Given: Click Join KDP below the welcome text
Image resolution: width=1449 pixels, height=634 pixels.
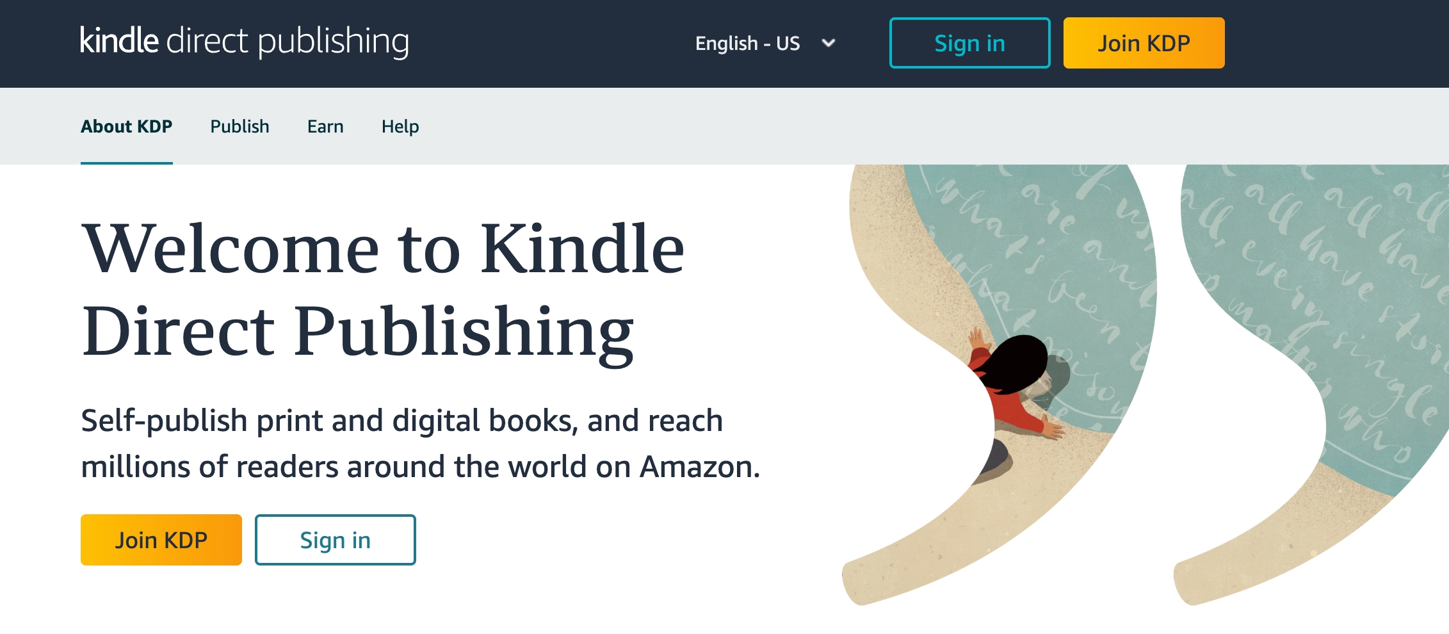Looking at the screenshot, I should click(x=161, y=540).
